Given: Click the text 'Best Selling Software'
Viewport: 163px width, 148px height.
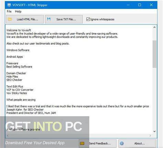Looking at the screenshot, I should coord(19,67).
